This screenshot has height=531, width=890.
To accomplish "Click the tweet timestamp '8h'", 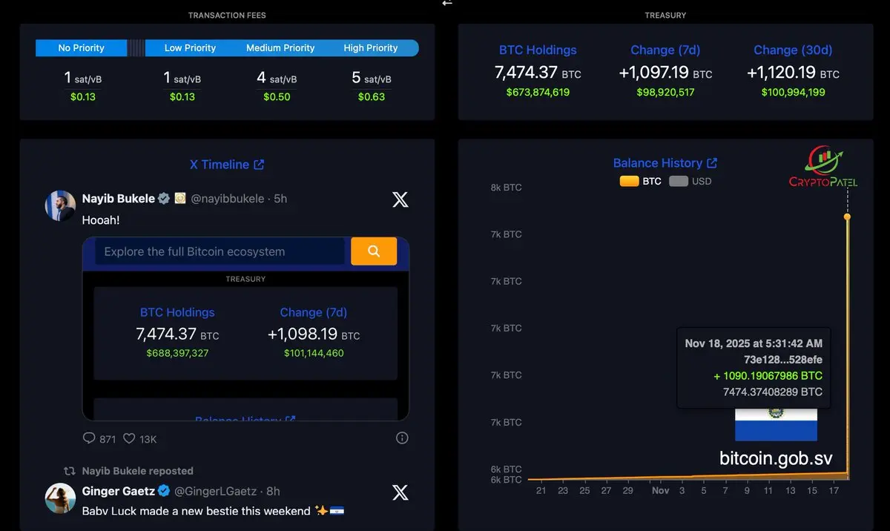I will [273, 491].
